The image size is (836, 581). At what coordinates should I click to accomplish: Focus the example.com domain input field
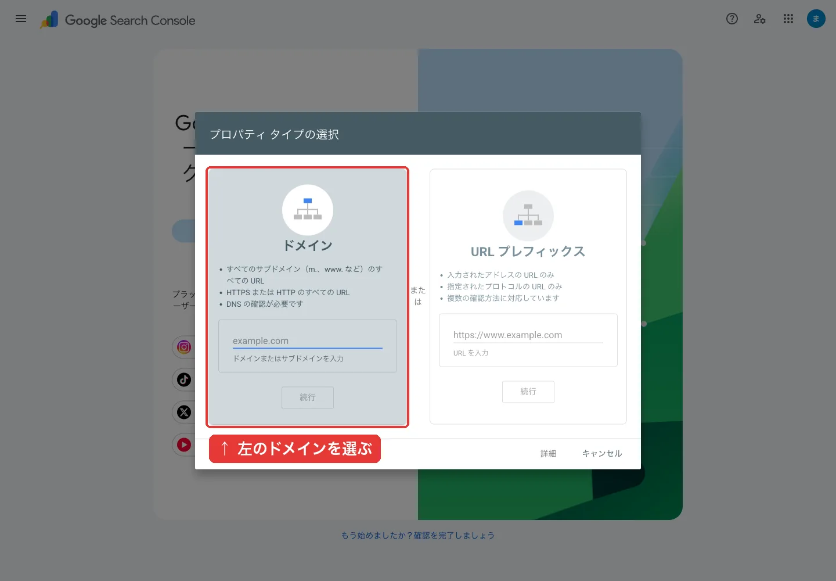click(308, 341)
